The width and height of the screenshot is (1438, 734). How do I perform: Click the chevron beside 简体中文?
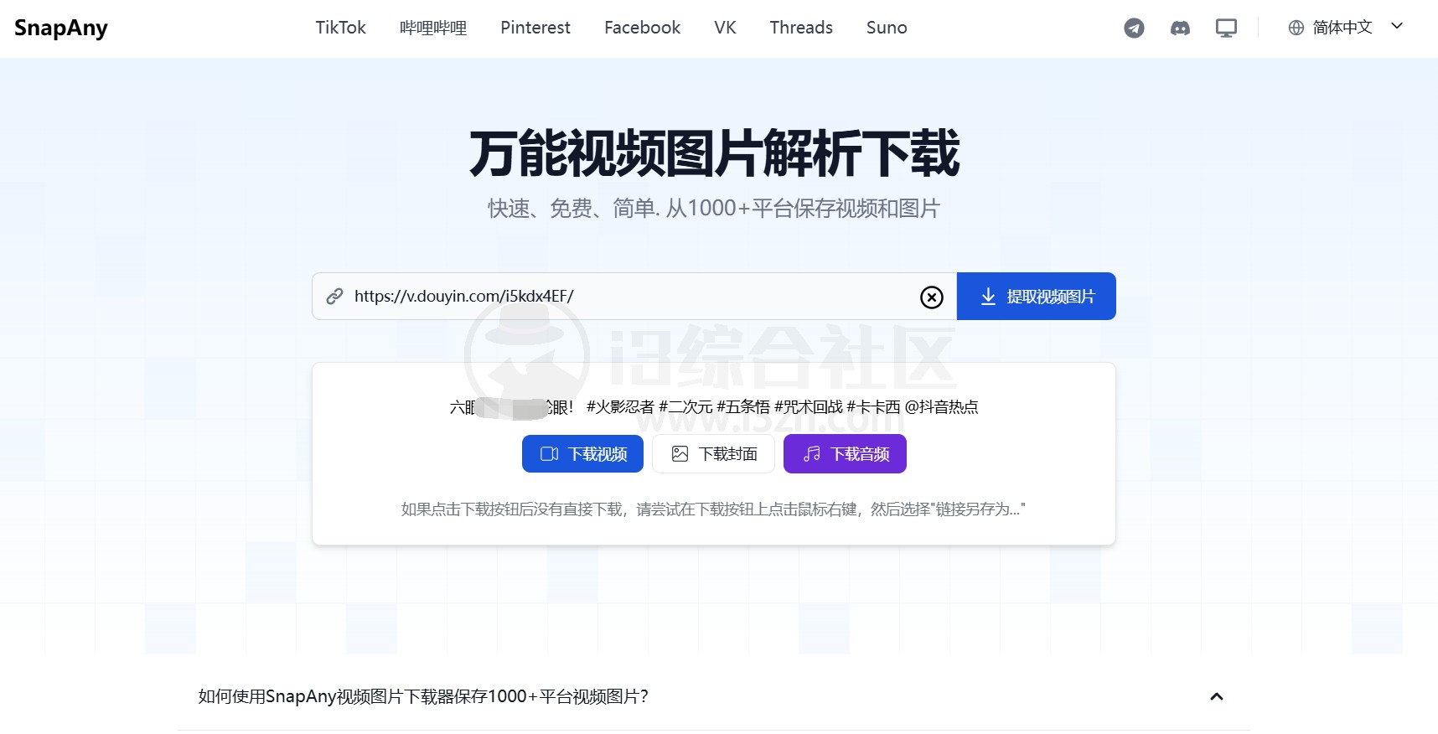click(x=1397, y=26)
